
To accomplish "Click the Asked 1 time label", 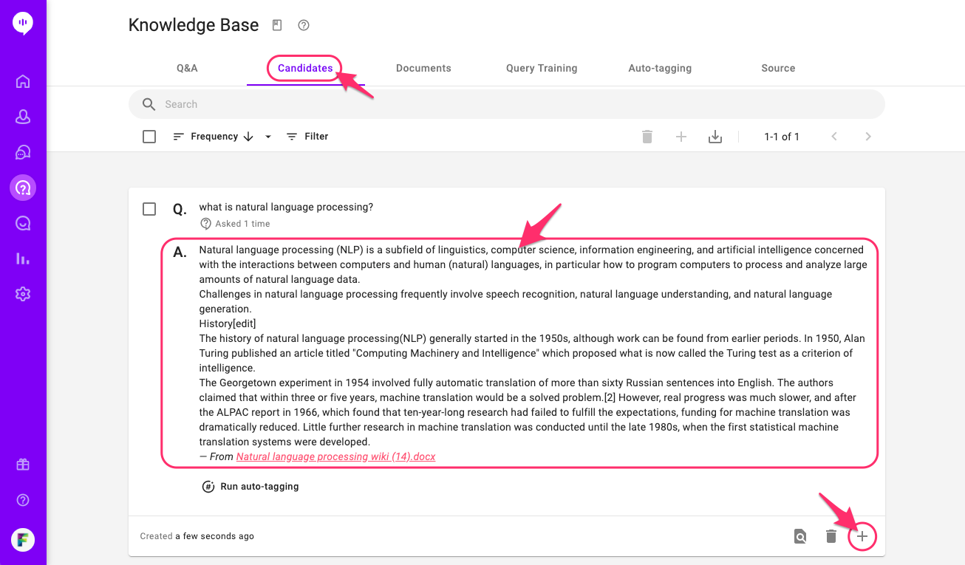I will pos(236,224).
